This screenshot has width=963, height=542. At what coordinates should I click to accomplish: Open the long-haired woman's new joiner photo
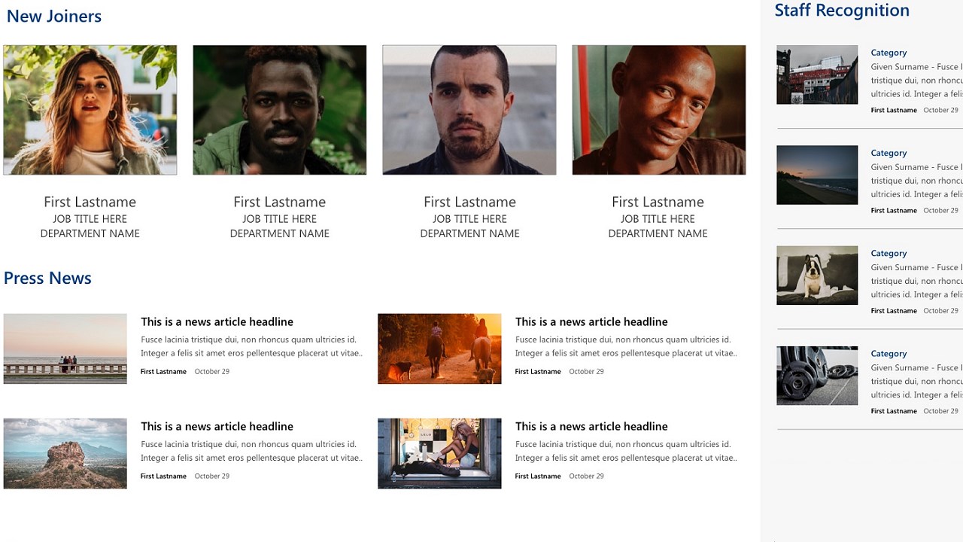pyautogui.click(x=90, y=110)
